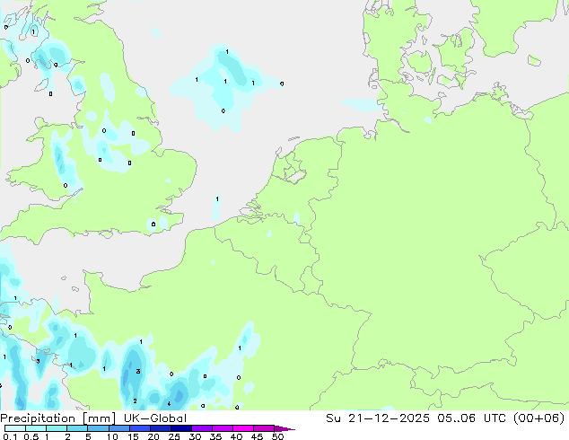Viewport: 569px width, 440px height.
Task: Click the '(00+06)' forecast offset text
Action: [538, 418]
